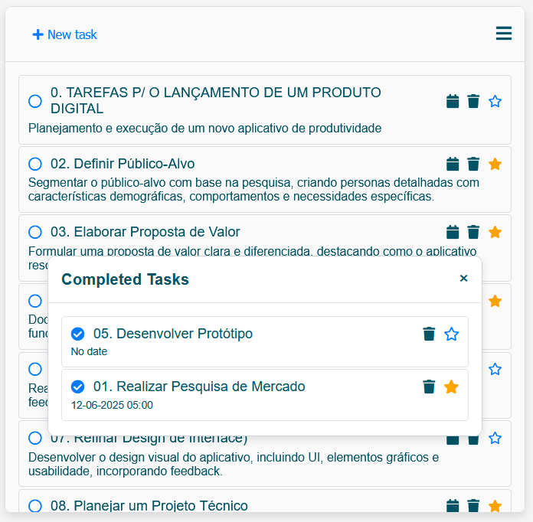Open calendar for 08. Planejar um Projeto Técnico
Image resolution: width=533 pixels, height=522 pixels.
click(453, 506)
